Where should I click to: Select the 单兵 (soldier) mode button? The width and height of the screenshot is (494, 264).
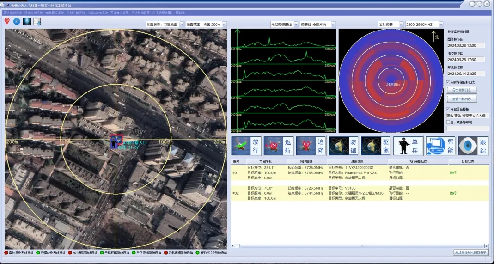coord(409,146)
